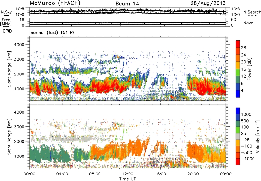Click the 'Freq. [MHz]' label
This screenshot has width=261, height=181.
click(6, 22)
